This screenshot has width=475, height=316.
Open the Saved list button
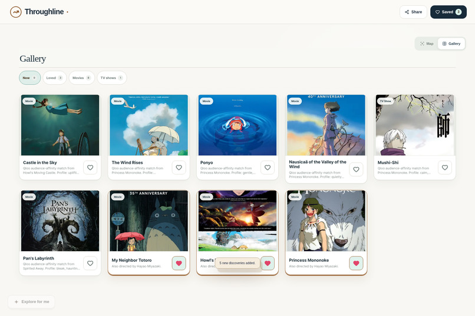point(448,12)
